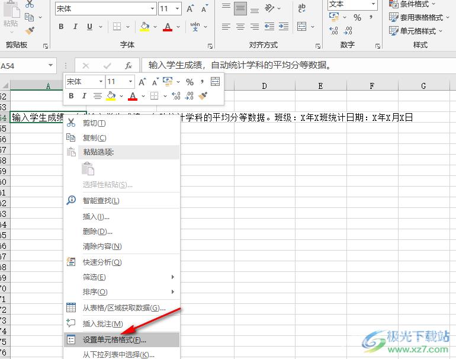Open the number format dropdown showing 文本

tap(373, 4)
